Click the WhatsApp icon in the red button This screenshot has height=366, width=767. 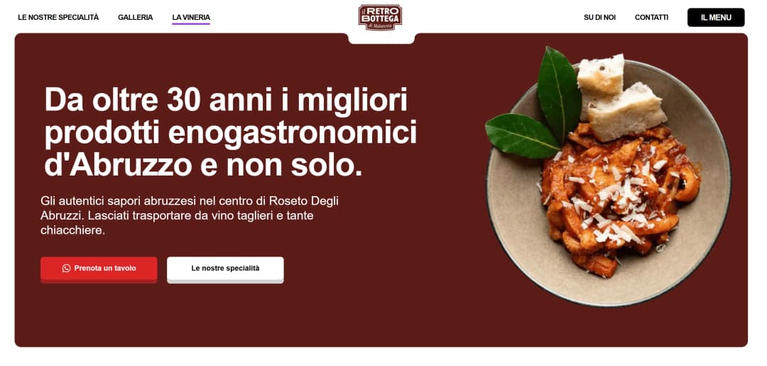(66, 268)
